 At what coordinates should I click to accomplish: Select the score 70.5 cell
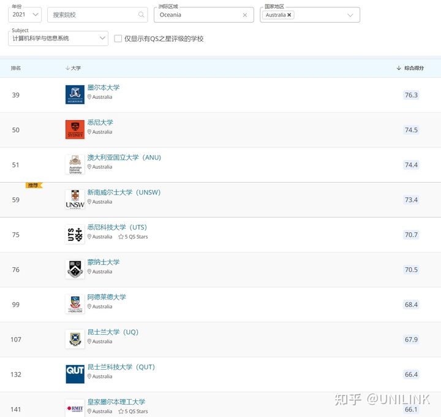pyautogui.click(x=411, y=270)
